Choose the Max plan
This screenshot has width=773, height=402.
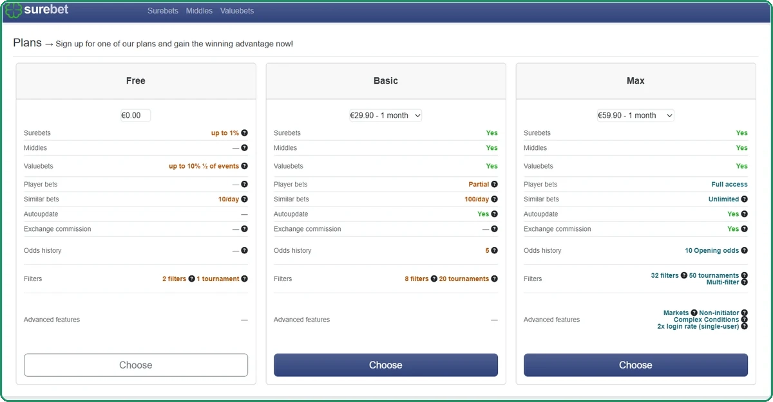636,365
